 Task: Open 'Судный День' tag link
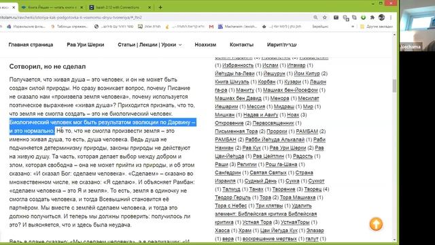click(260, 181)
